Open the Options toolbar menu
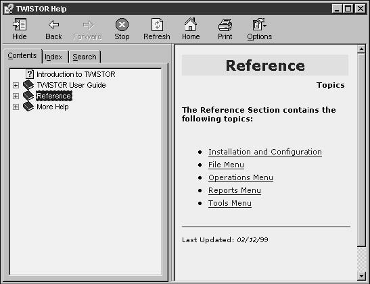This screenshot has width=370, height=284. tap(259, 24)
